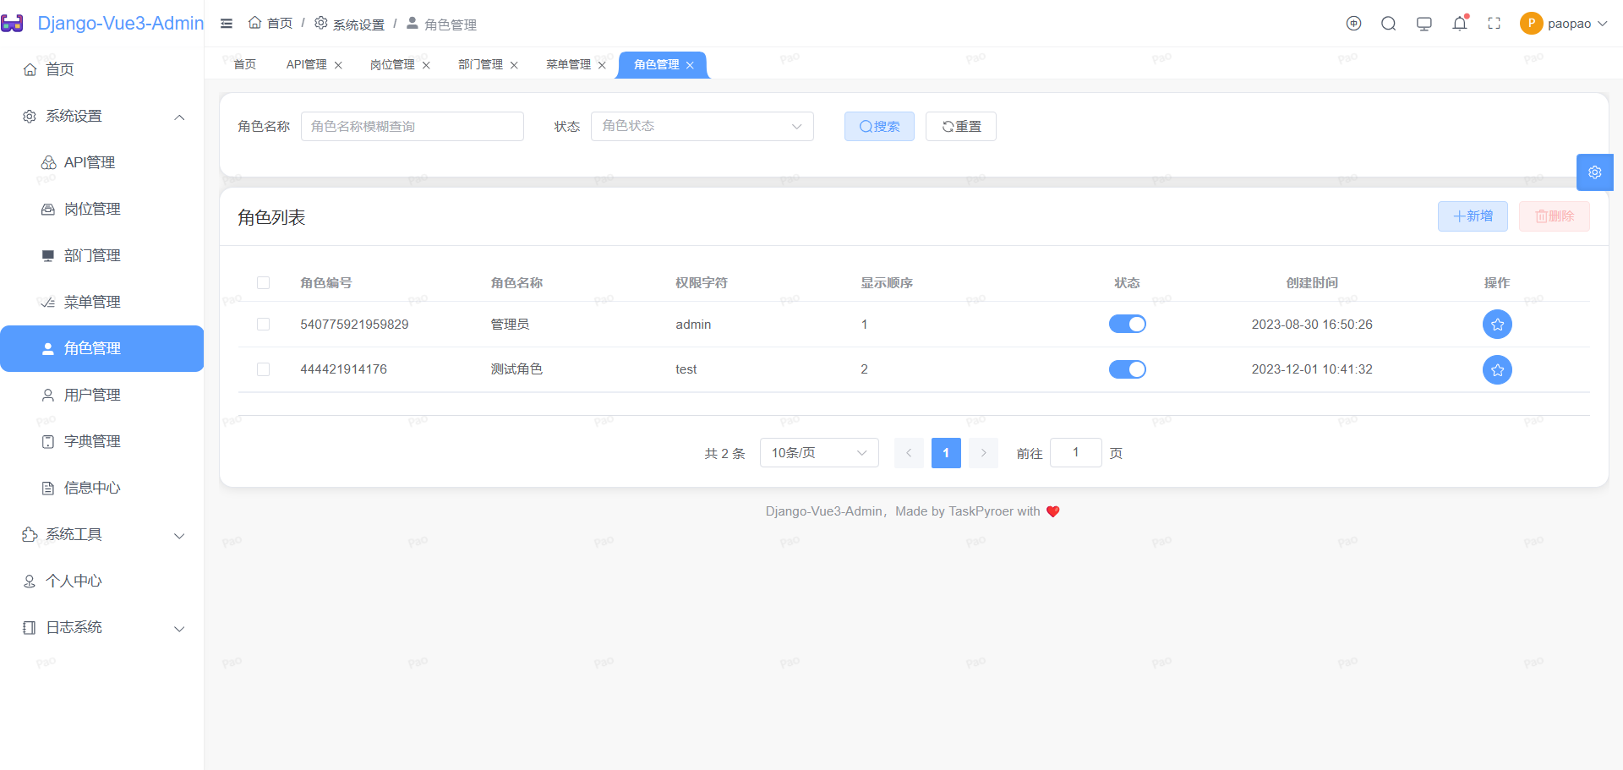Open 个人中心 in the sidebar
This screenshot has height=770, width=1623.
101,582
